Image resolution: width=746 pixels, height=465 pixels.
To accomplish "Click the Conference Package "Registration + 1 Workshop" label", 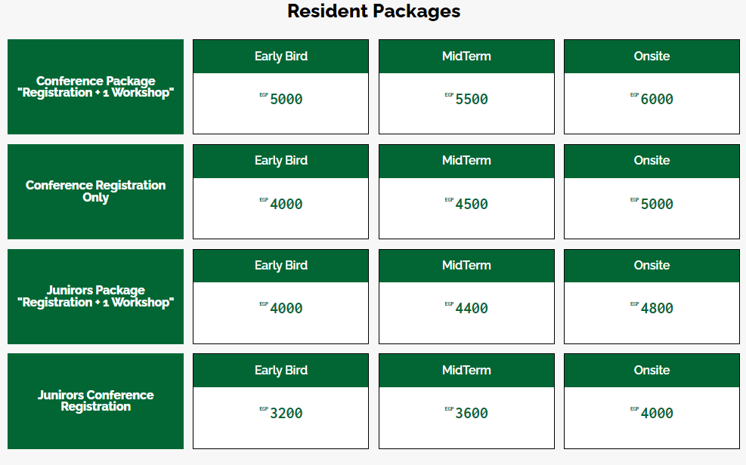I will pos(95,87).
